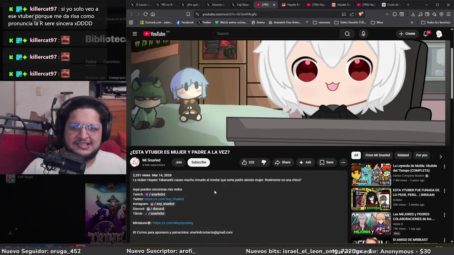Switch to the Fuji News tab
This screenshot has height=255, width=454.
[241, 5]
